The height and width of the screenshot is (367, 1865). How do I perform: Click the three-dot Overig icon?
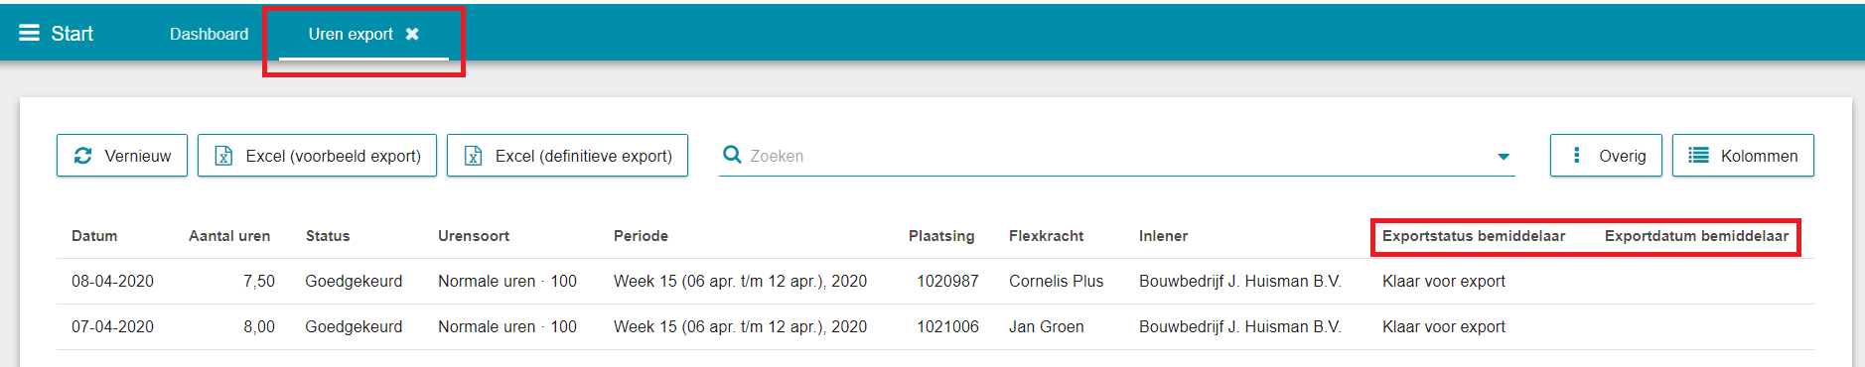[x=1577, y=156]
